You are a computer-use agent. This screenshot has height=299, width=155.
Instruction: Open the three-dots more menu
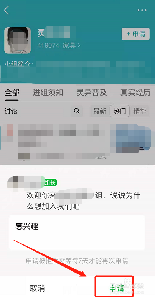click(x=142, y=10)
